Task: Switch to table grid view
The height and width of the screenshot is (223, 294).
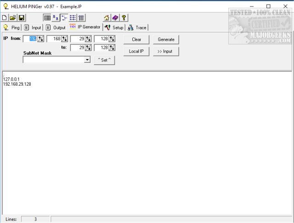Action: (47, 18)
